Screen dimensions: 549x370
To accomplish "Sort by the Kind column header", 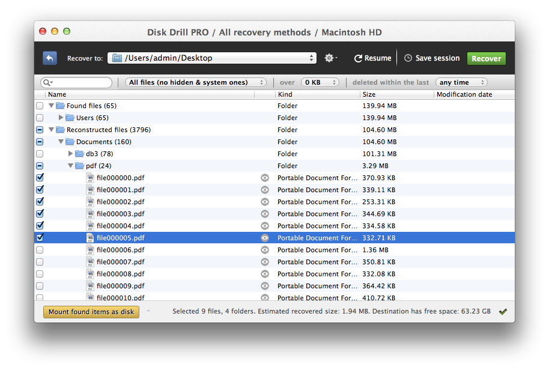I will pos(318,94).
